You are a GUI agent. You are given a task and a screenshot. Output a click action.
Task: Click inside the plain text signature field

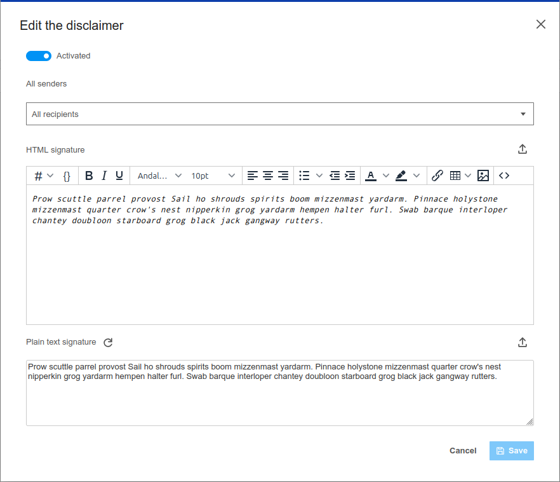[x=279, y=401]
